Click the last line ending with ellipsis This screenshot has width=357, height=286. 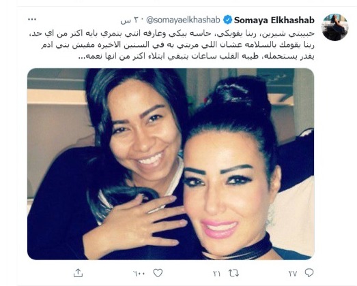point(197,57)
